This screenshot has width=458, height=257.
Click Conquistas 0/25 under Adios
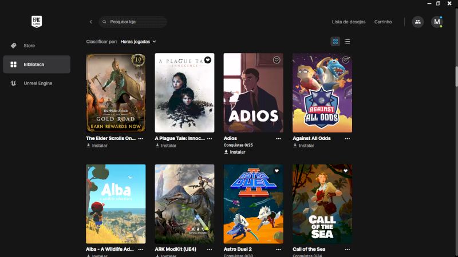pyautogui.click(x=238, y=145)
